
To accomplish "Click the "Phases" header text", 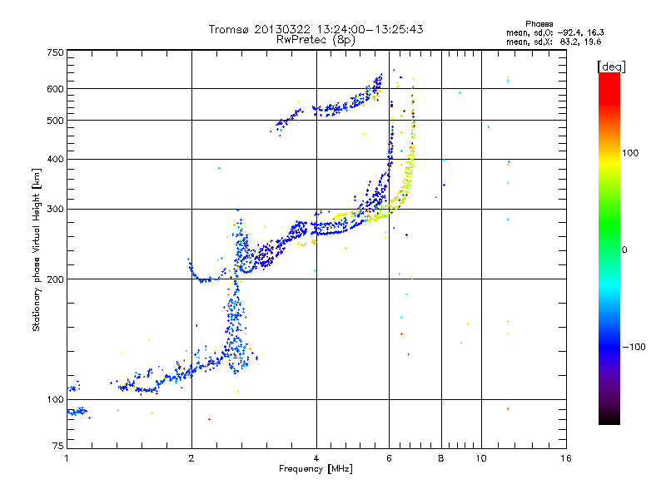I will [539, 24].
